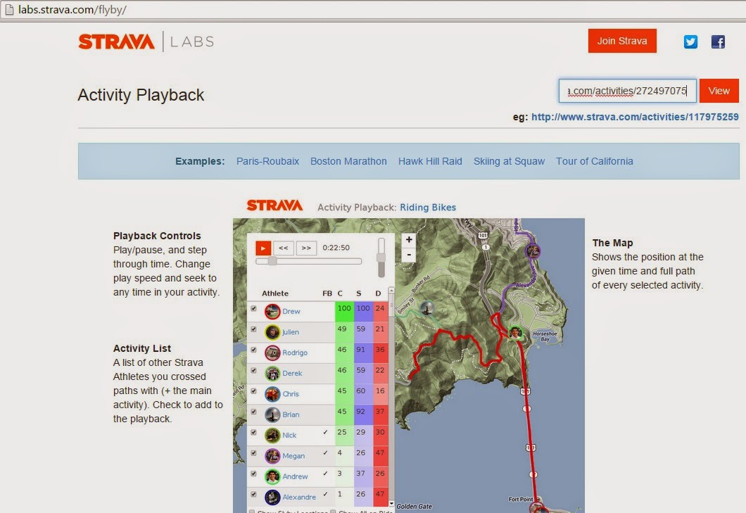
Task: Open the Facebook share icon
Action: [x=718, y=42]
